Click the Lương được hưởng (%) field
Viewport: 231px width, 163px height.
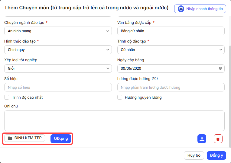[171, 87]
